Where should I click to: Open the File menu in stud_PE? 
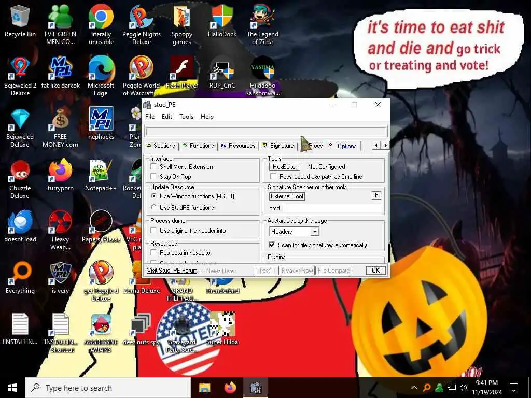(150, 117)
